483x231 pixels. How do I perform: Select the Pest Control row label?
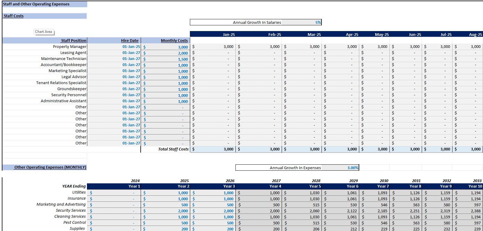point(75,223)
